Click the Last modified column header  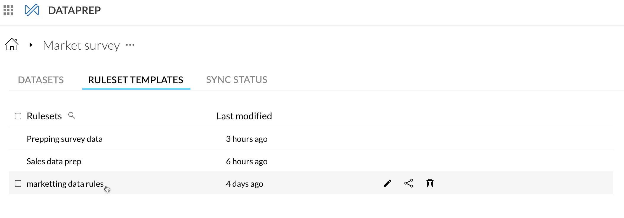coord(244,116)
